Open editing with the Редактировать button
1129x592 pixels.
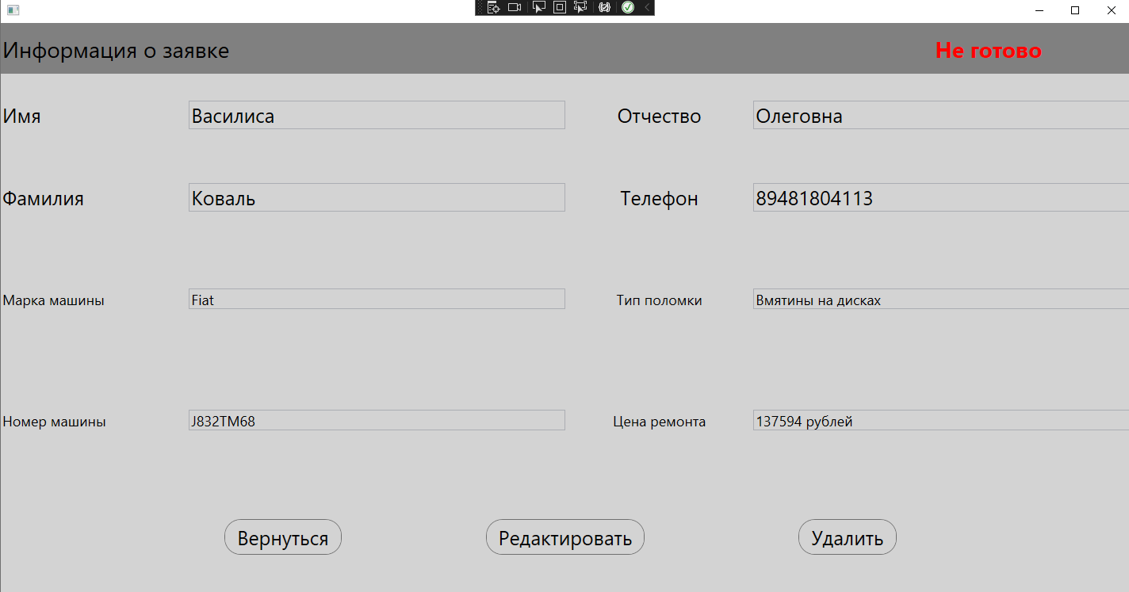pos(564,537)
